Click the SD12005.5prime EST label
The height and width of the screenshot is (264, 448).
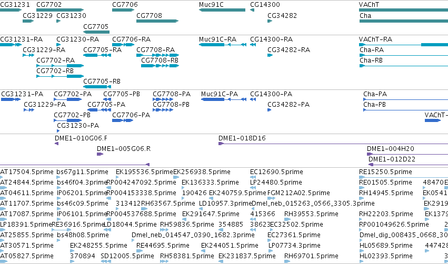(127, 257)
